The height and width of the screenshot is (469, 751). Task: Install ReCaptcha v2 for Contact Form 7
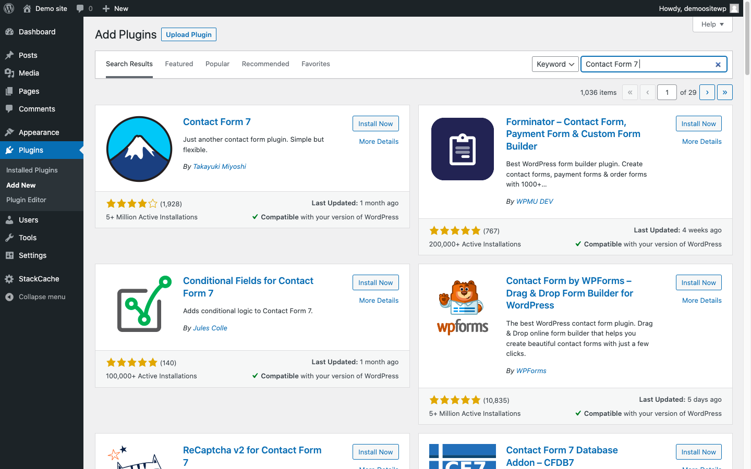coord(375,452)
